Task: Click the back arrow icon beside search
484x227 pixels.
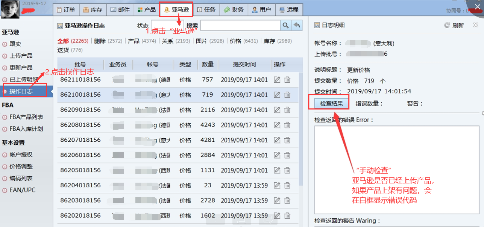Action: (x=297, y=26)
